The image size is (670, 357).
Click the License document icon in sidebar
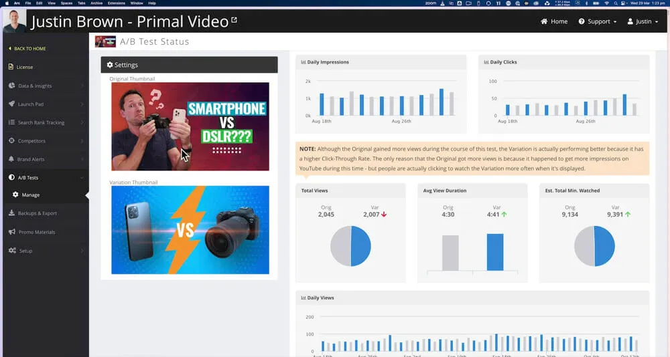[x=11, y=67]
